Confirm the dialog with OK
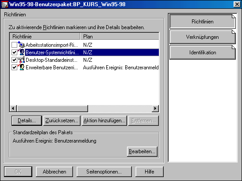Image resolution: width=242 pixels, height=181 pixels. coord(18,172)
